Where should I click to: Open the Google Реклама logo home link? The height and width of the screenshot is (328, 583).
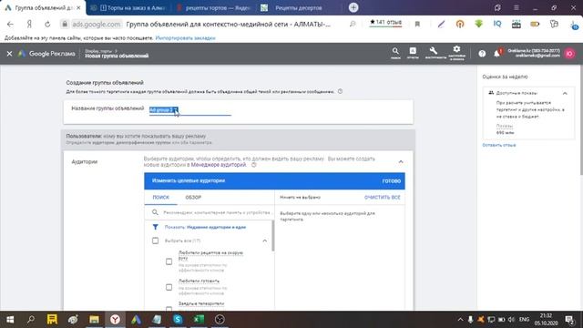click(x=46, y=54)
